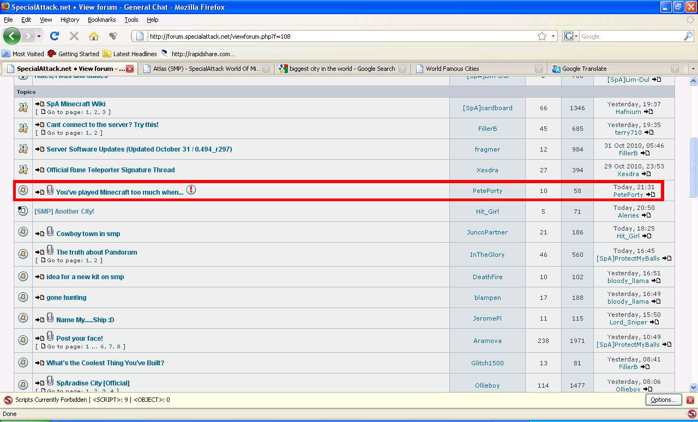This screenshot has height=422, width=698.
Task: Open the URL bar history dropdown
Action: point(553,37)
